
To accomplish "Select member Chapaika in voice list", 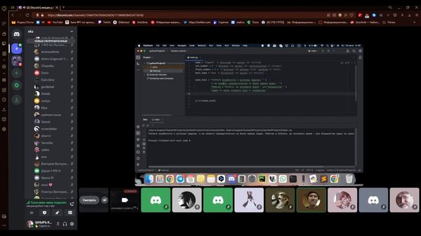I will [x=54, y=66].
